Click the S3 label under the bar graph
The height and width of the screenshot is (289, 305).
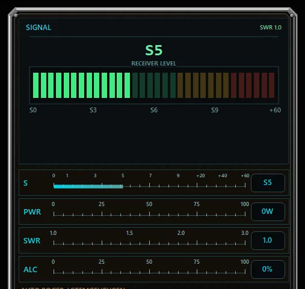pyautogui.click(x=93, y=110)
